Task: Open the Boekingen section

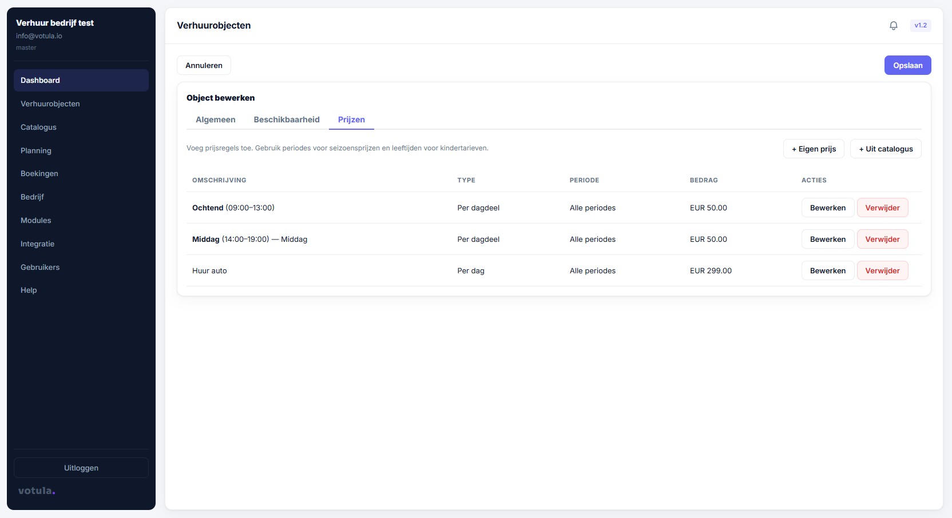Action: pos(39,173)
